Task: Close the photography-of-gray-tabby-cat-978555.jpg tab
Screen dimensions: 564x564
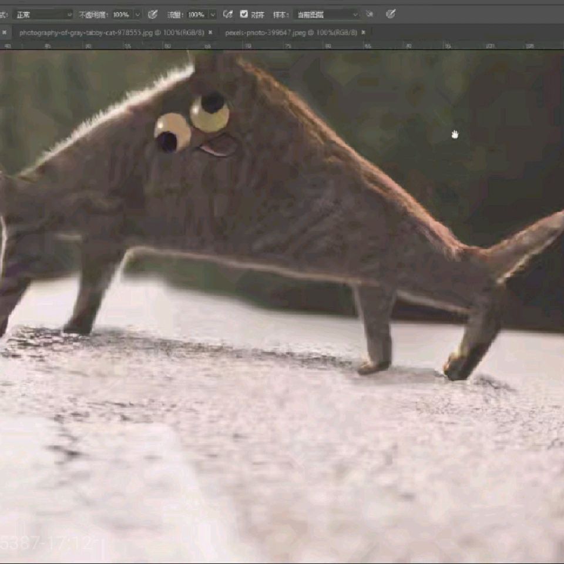Action: tap(210, 32)
